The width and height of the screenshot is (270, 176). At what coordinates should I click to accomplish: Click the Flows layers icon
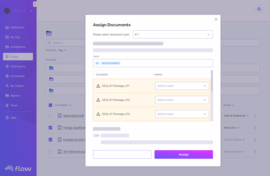tap(7, 105)
